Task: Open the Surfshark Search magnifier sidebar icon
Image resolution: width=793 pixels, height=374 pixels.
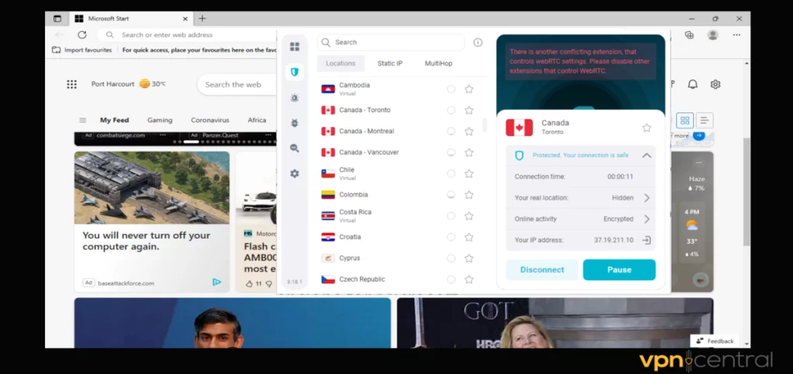Action: tap(294, 148)
